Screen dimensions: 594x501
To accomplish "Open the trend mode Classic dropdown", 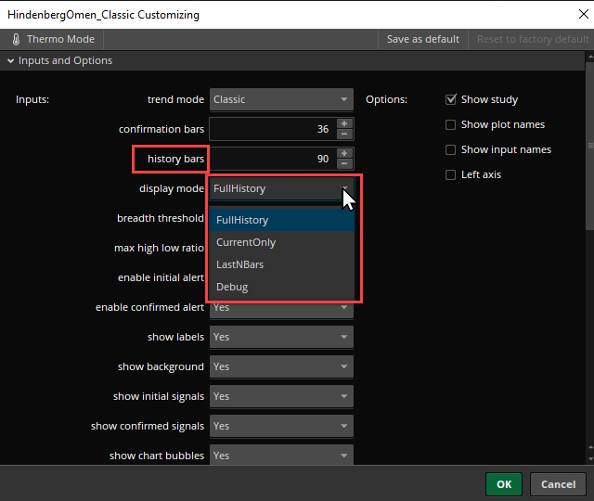I will pyautogui.click(x=281, y=99).
